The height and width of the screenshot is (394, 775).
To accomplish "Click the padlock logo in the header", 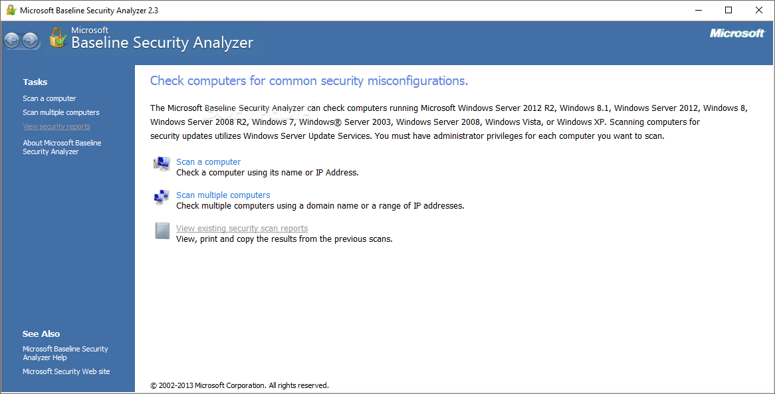I will (x=58, y=38).
